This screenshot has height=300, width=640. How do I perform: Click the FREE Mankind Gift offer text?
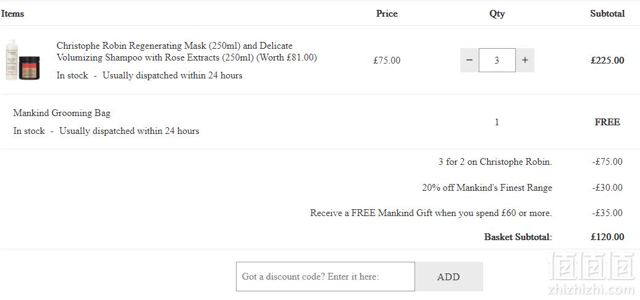point(431,213)
